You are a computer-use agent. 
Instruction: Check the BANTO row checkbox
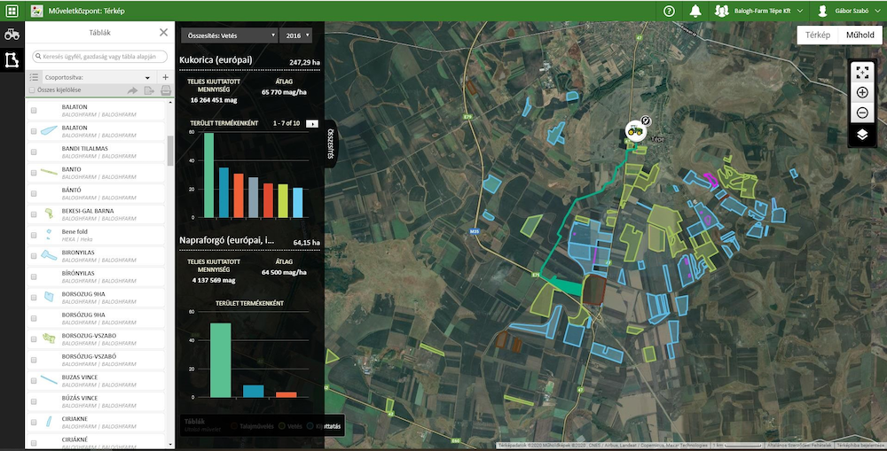34,173
